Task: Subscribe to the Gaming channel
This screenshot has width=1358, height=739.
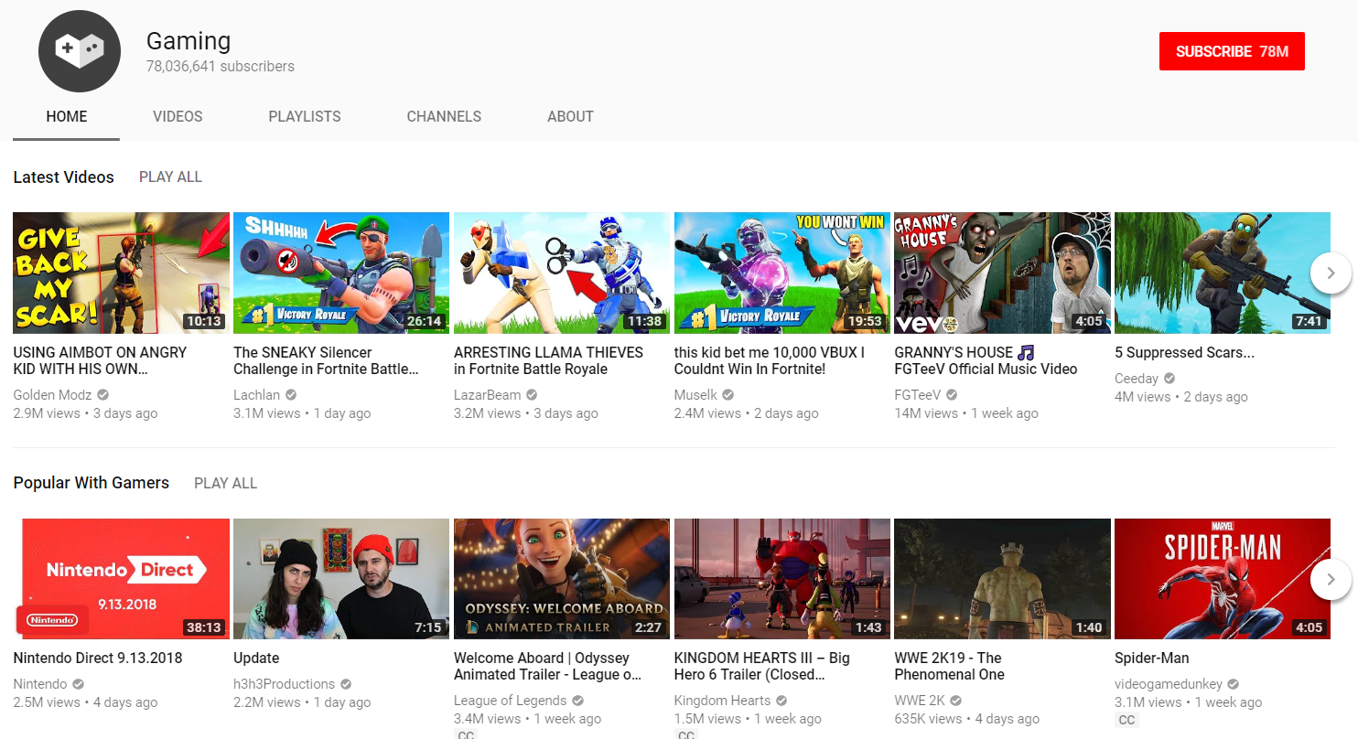Action: (1232, 51)
